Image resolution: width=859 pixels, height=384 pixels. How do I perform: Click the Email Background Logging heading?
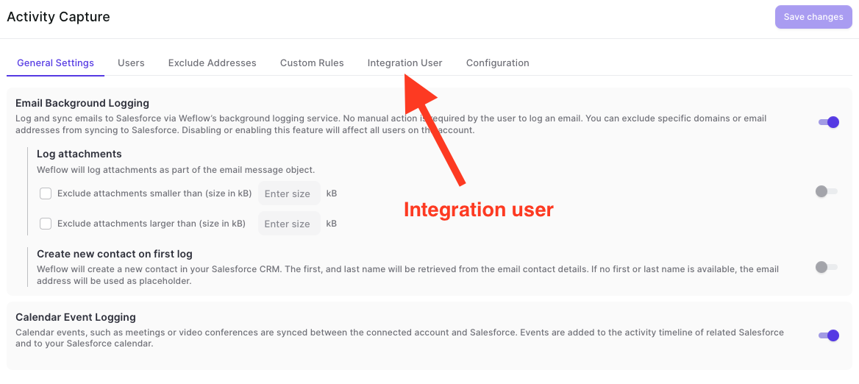[82, 102]
